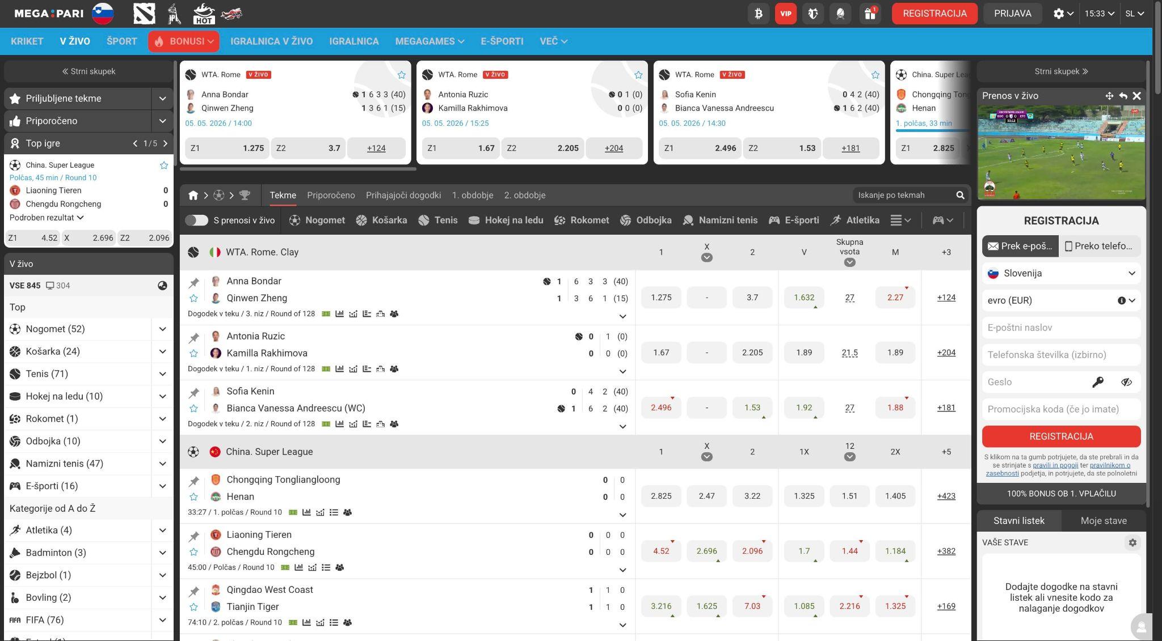Favorite the Bianca Vanessa Andreescu (WC) row star
The width and height of the screenshot is (1162, 641).
[x=193, y=408]
